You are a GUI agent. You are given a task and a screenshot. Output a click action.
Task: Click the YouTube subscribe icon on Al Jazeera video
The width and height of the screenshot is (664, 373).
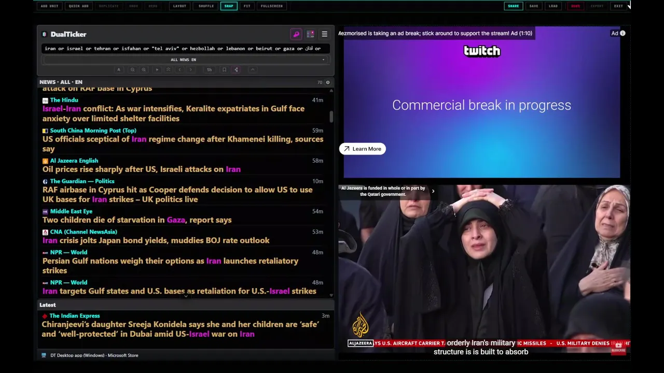click(x=618, y=348)
